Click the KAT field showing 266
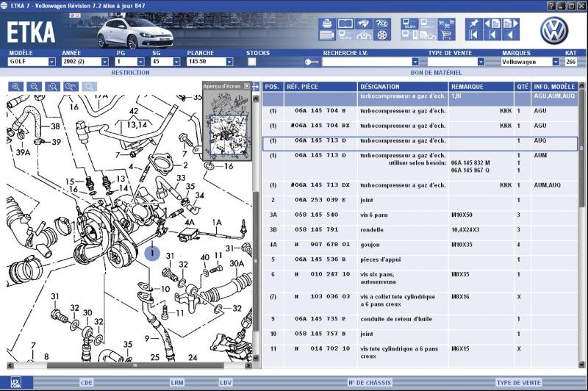 (571, 62)
